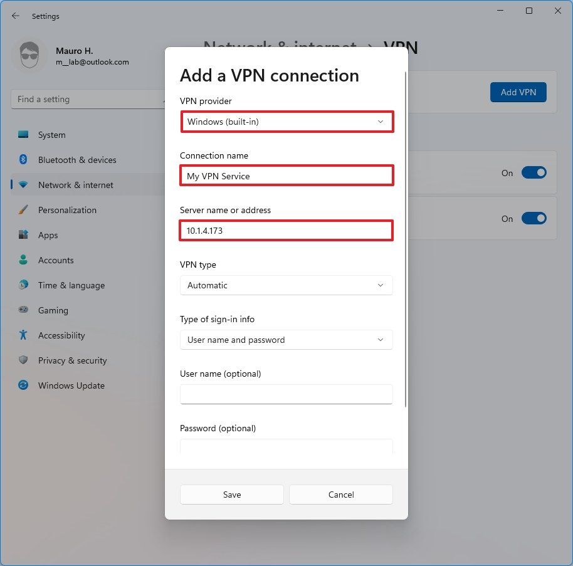
Task: Cancel the Add VPN connection dialog
Action: pyautogui.click(x=340, y=495)
